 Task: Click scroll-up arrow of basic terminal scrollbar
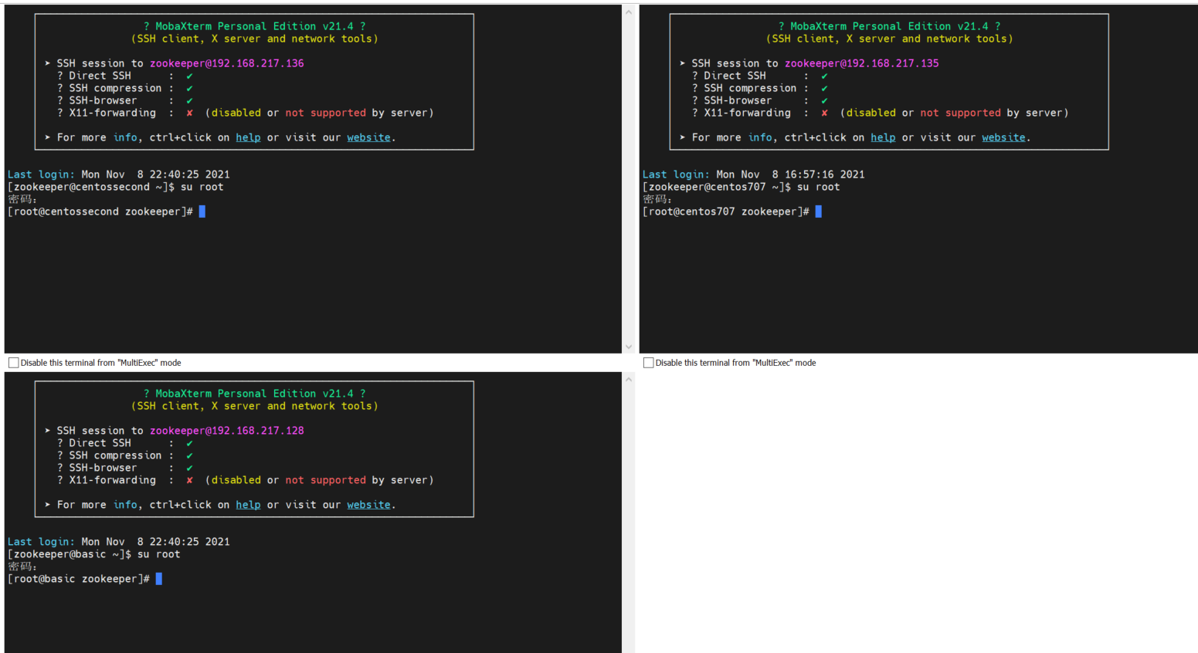click(629, 379)
